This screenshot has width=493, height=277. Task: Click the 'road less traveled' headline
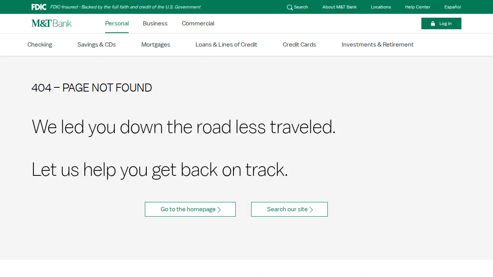click(184, 127)
